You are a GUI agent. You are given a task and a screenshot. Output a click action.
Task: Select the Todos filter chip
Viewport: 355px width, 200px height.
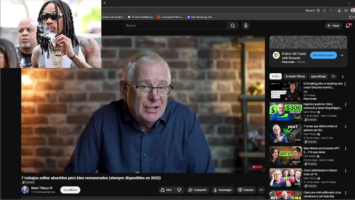pyautogui.click(x=275, y=76)
